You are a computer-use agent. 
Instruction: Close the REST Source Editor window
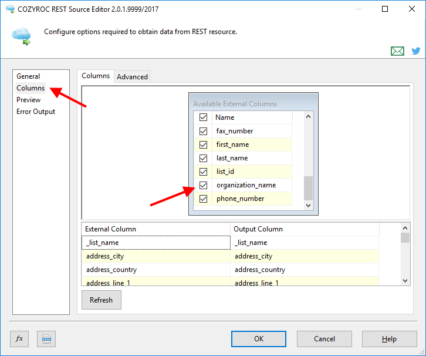tap(412, 9)
